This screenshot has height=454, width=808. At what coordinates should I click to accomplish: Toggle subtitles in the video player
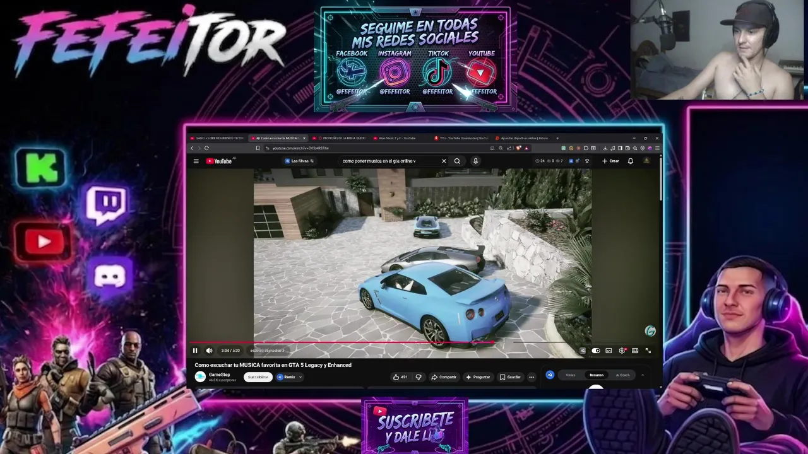pos(609,351)
